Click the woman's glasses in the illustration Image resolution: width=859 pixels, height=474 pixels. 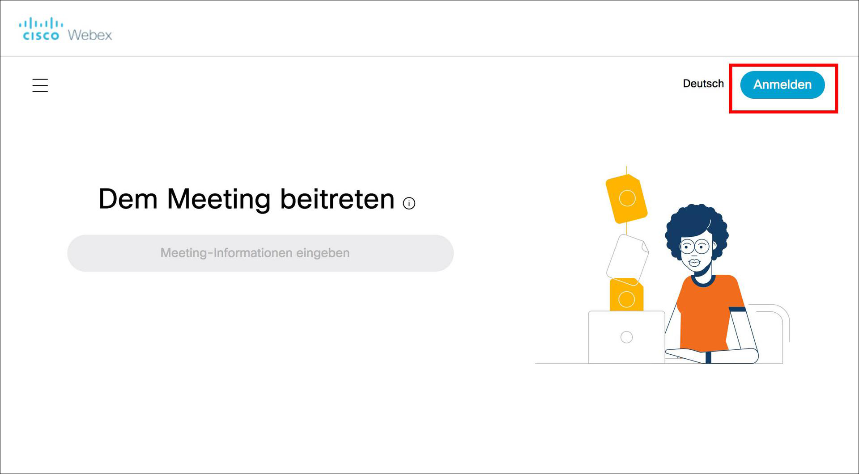pos(694,246)
